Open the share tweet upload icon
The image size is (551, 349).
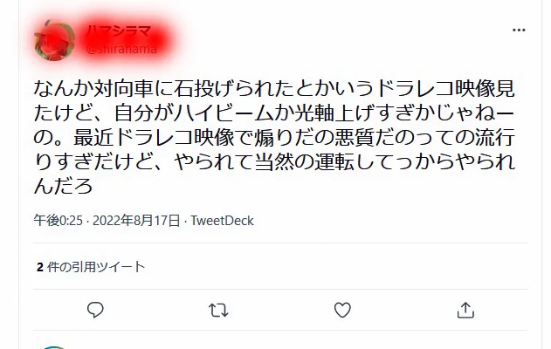[465, 310]
